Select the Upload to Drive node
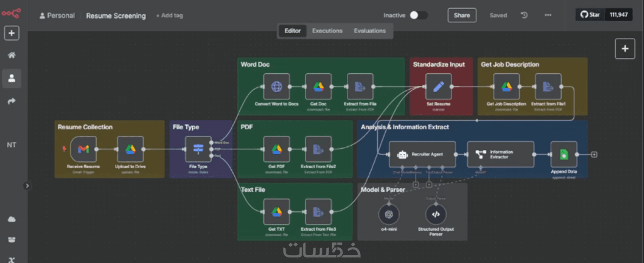 (130, 149)
